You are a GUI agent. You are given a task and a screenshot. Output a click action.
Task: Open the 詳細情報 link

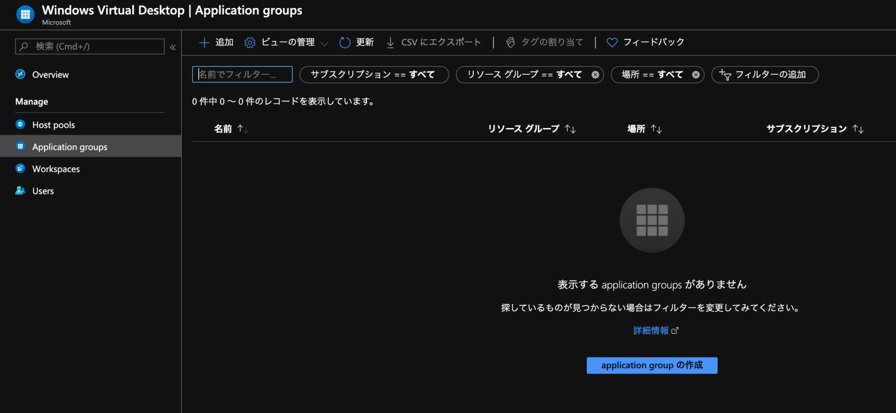pos(651,330)
